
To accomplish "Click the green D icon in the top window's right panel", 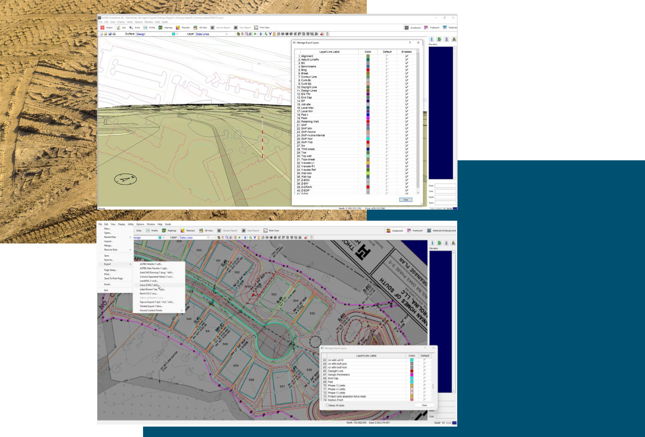I will [x=439, y=39].
